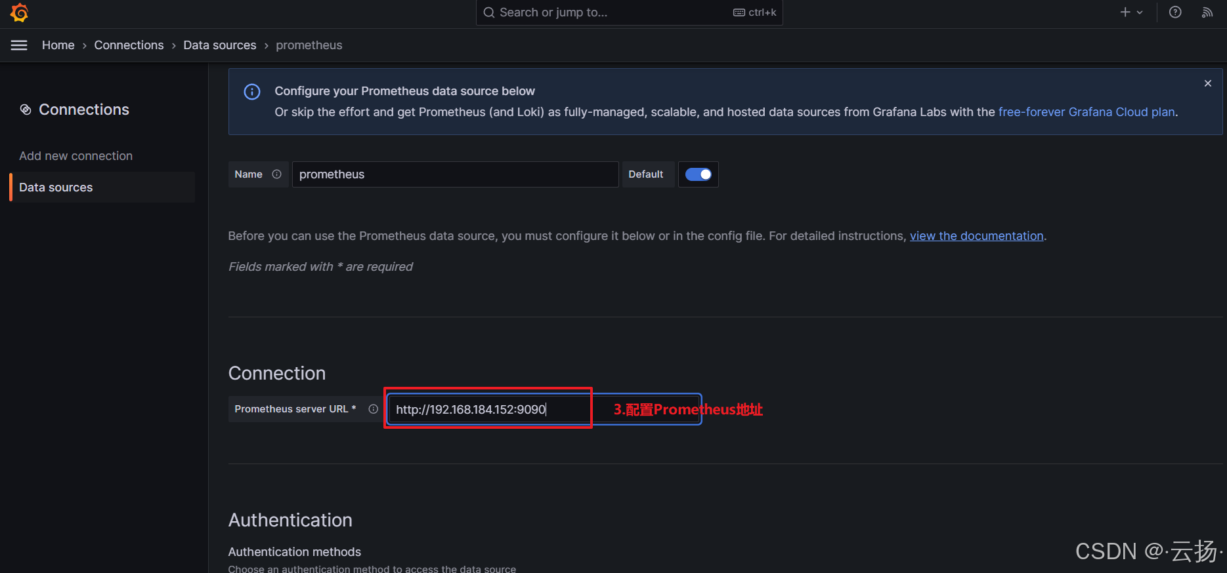This screenshot has width=1227, height=573.
Task: Click the Grafana logo icon
Action: (19, 12)
